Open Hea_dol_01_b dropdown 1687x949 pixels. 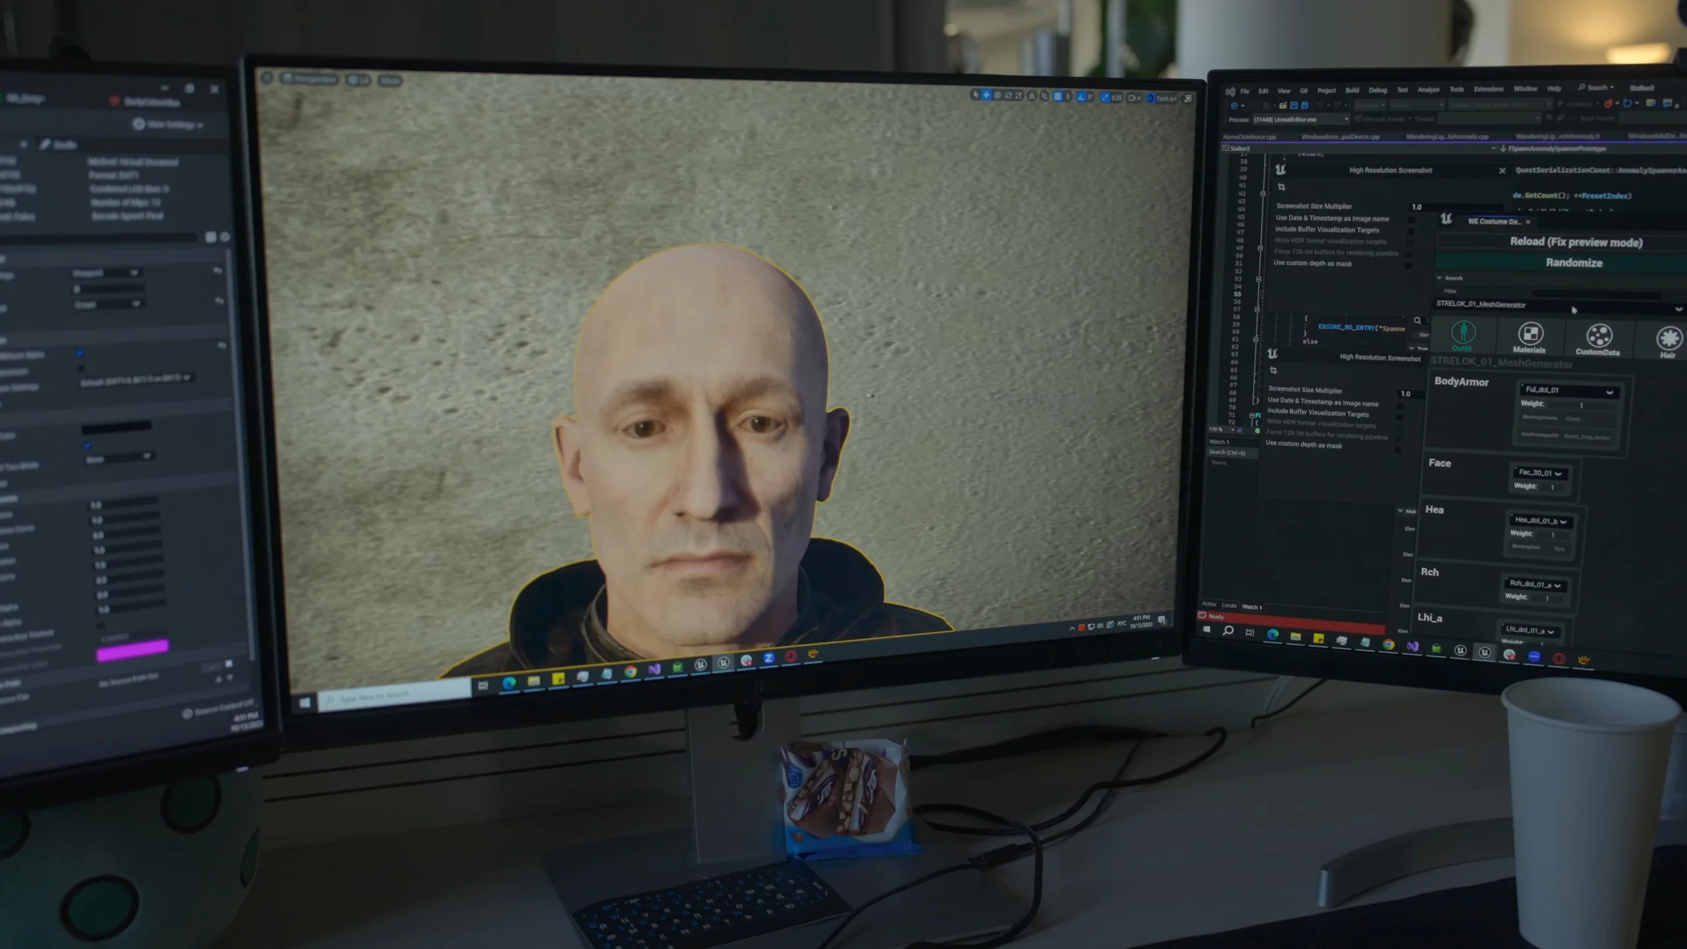1540,521
